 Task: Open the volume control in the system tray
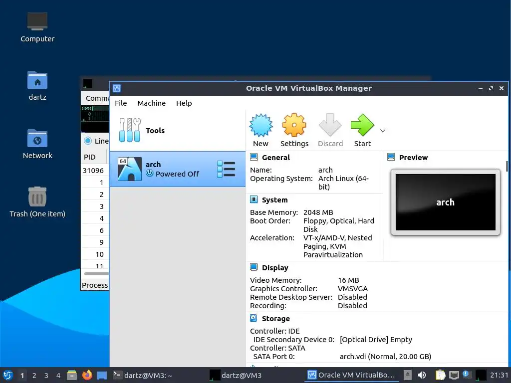422,375
